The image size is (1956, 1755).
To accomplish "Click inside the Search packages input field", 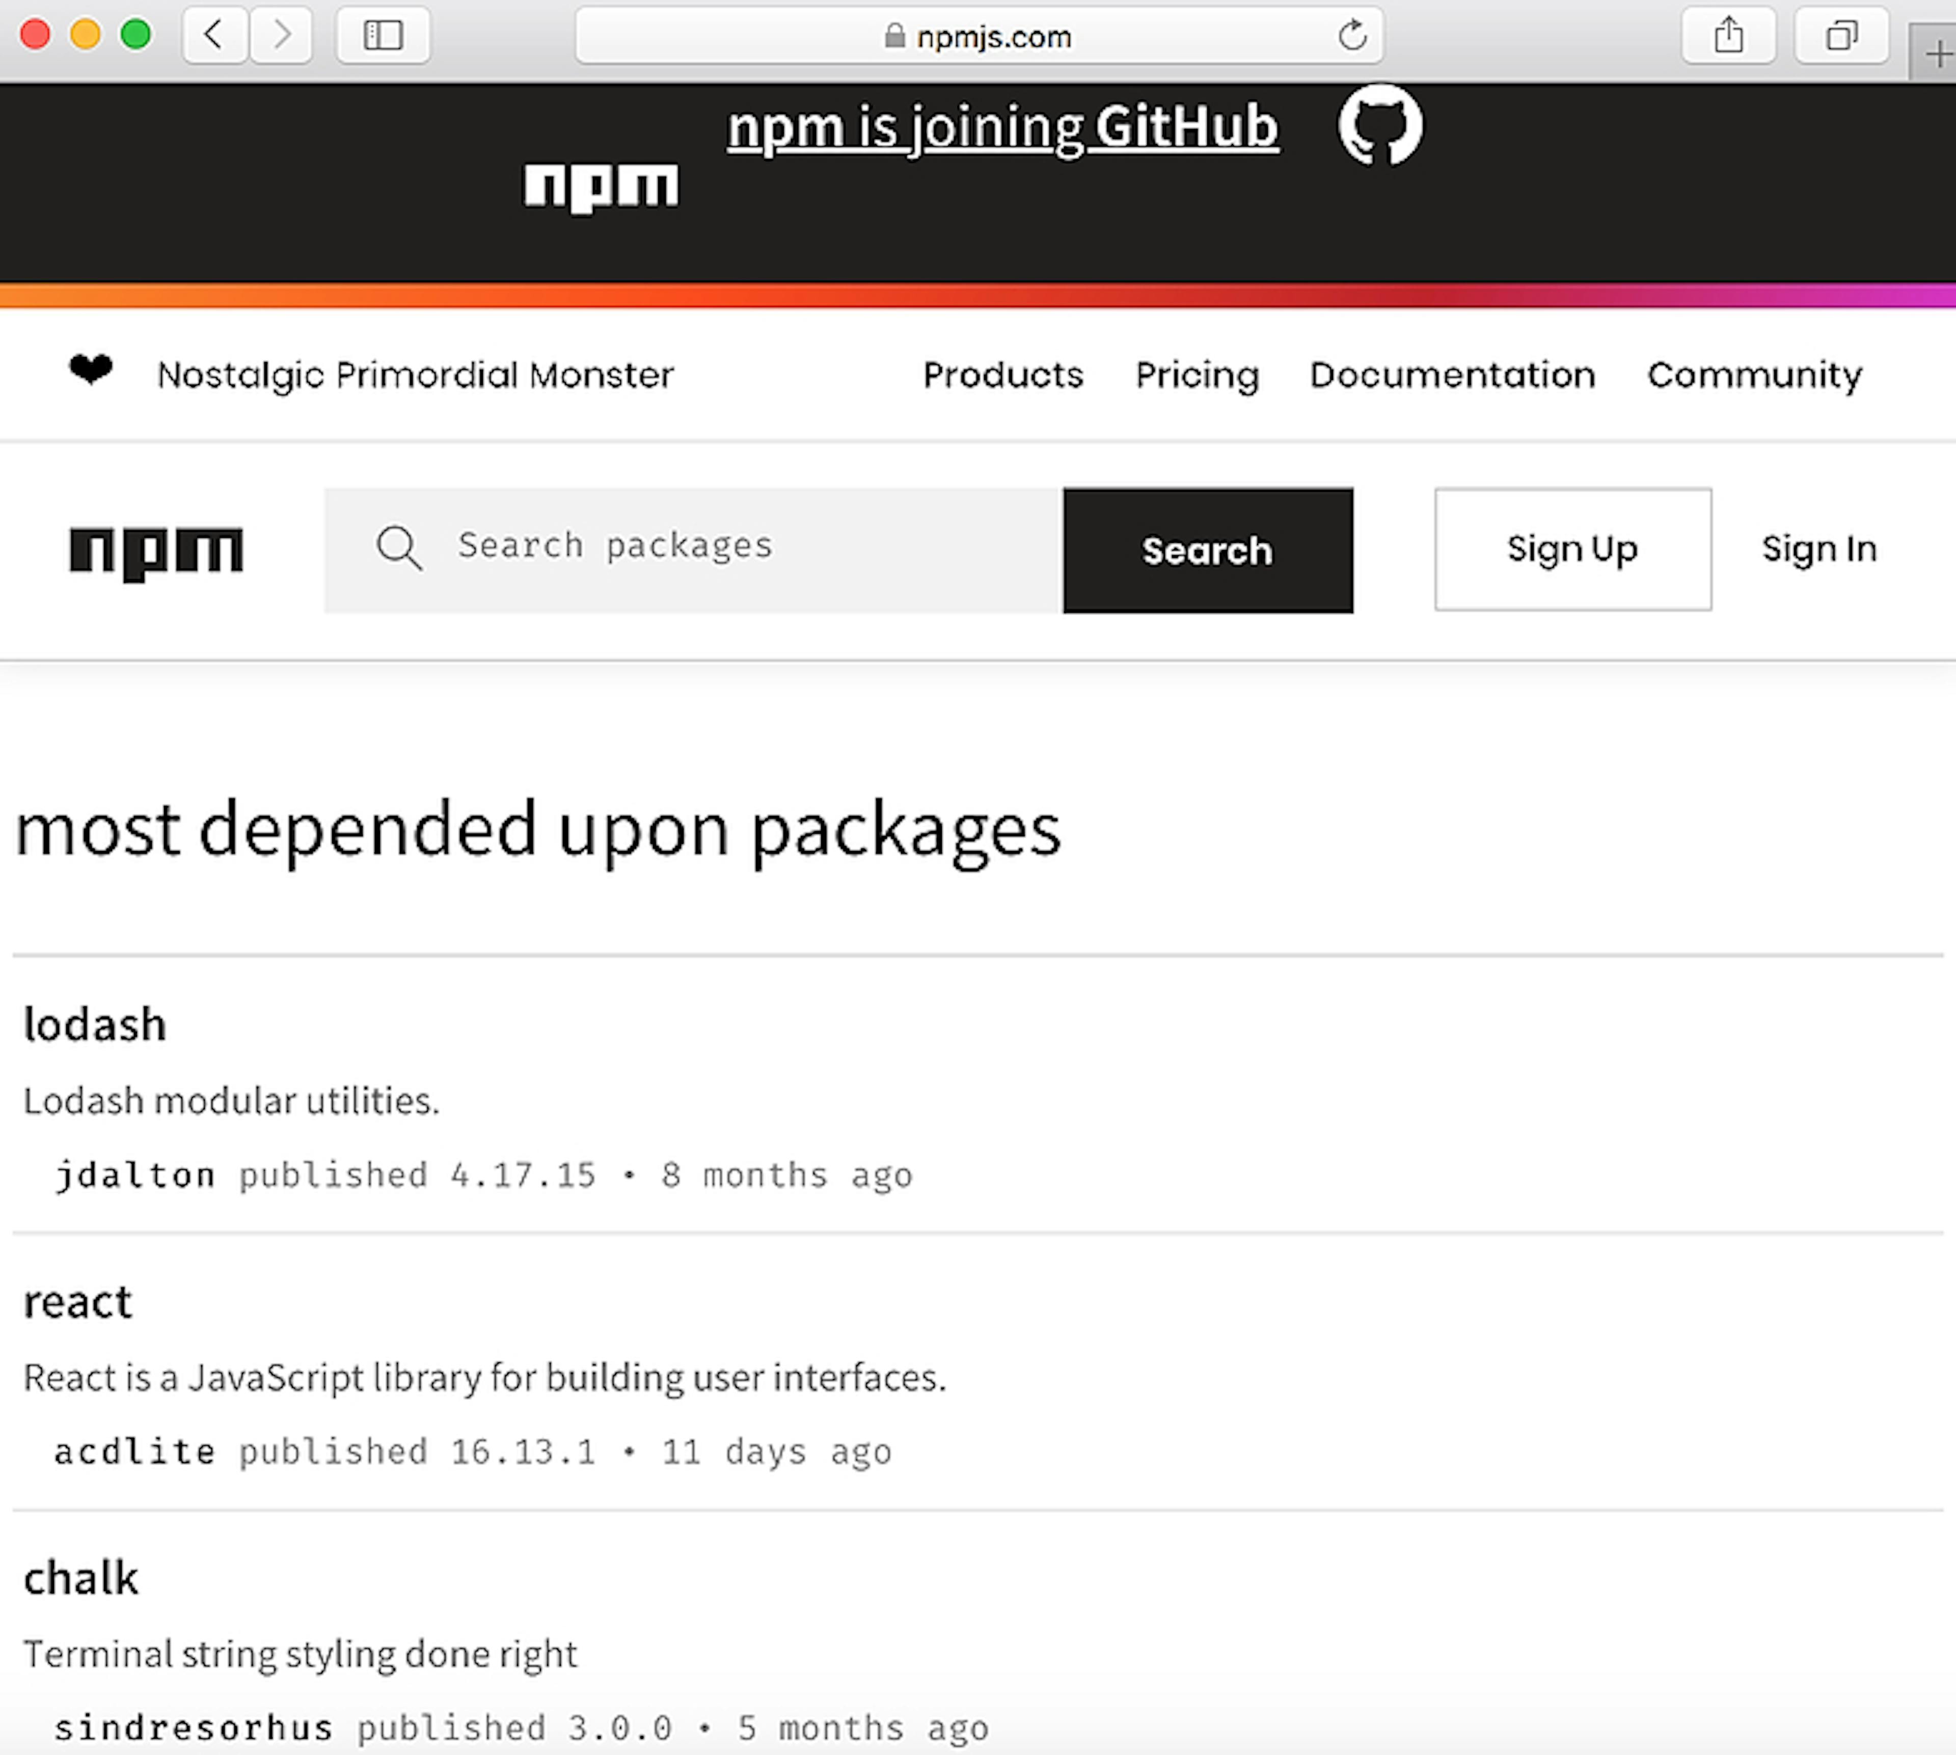I will [x=675, y=547].
